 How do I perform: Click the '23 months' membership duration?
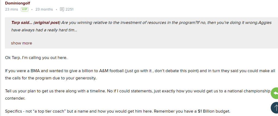click(x=44, y=9)
